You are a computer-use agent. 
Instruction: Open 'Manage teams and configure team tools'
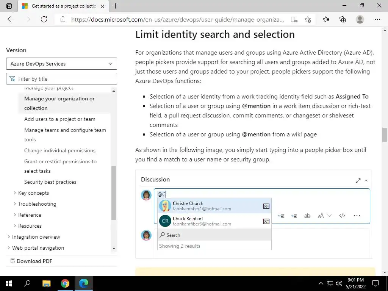pyautogui.click(x=65, y=135)
